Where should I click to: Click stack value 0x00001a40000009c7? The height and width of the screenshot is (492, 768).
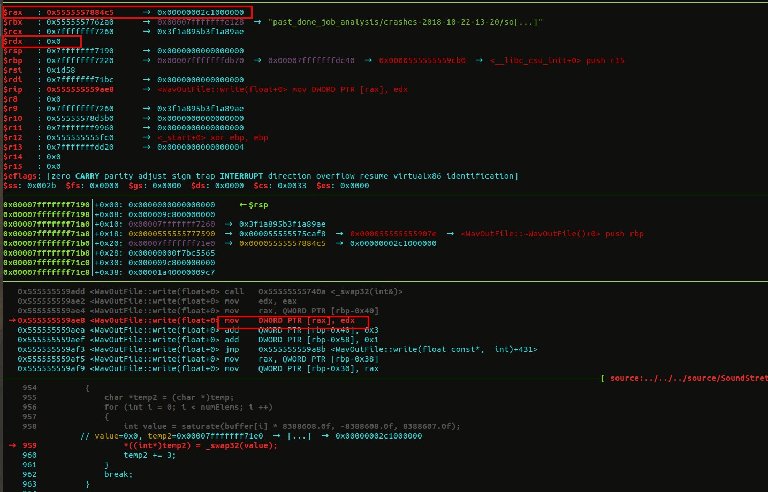(x=172, y=272)
